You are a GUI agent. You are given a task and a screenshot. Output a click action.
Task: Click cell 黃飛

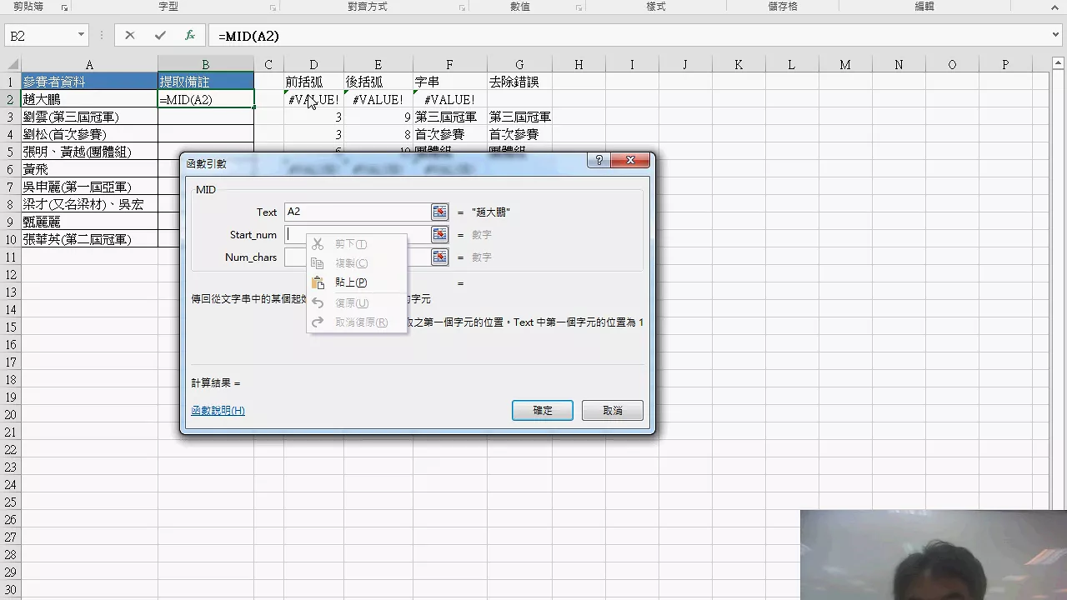pyautogui.click(x=89, y=170)
